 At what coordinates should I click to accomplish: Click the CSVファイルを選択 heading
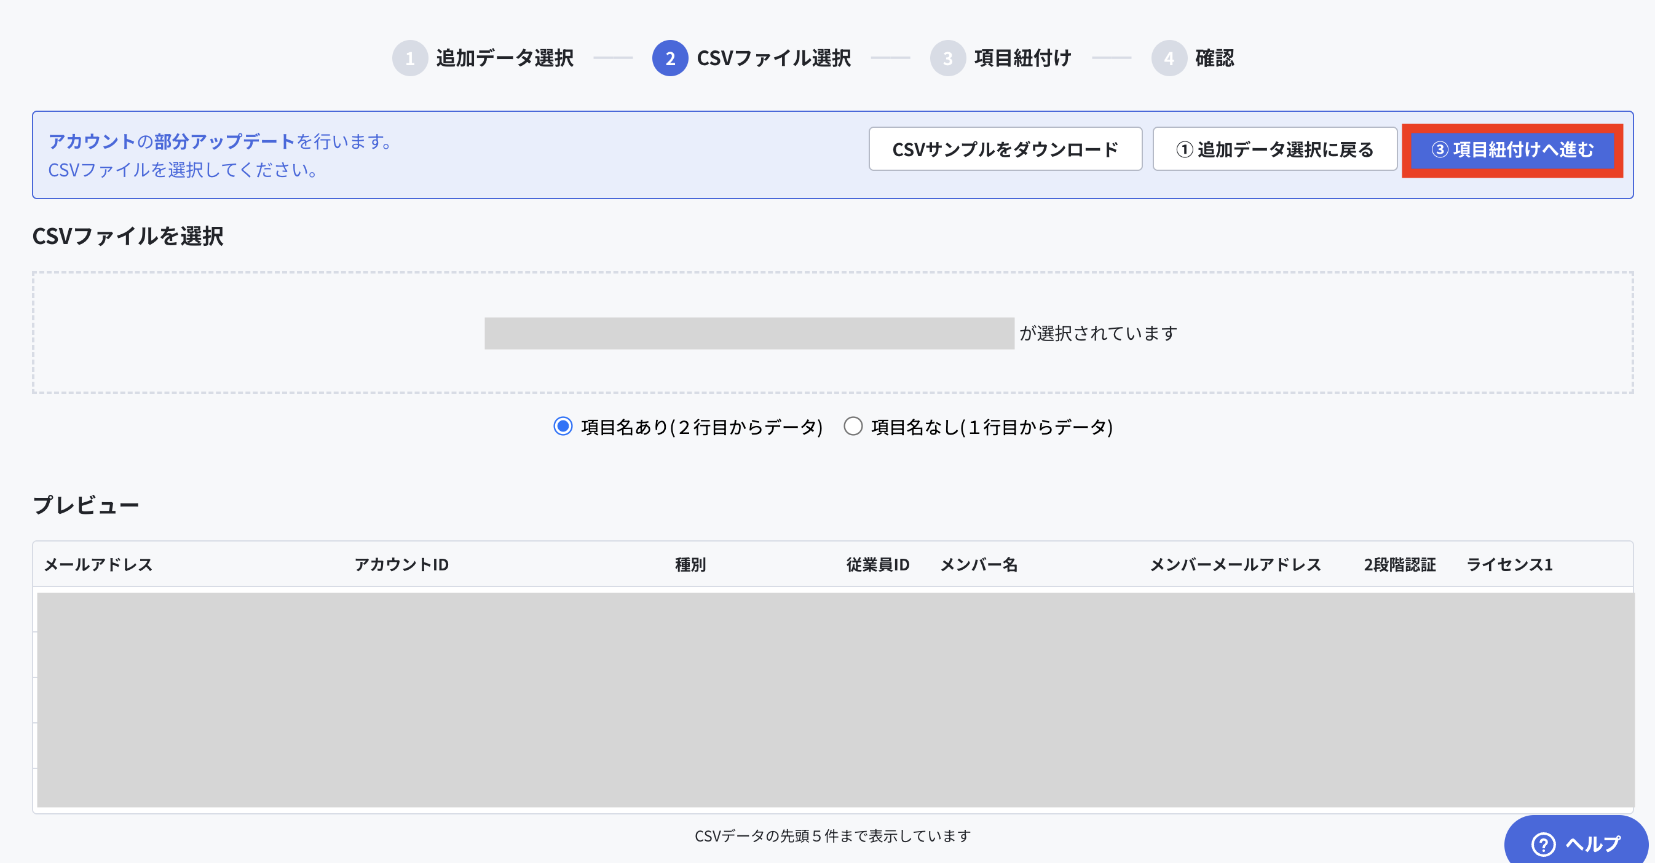pos(128,235)
